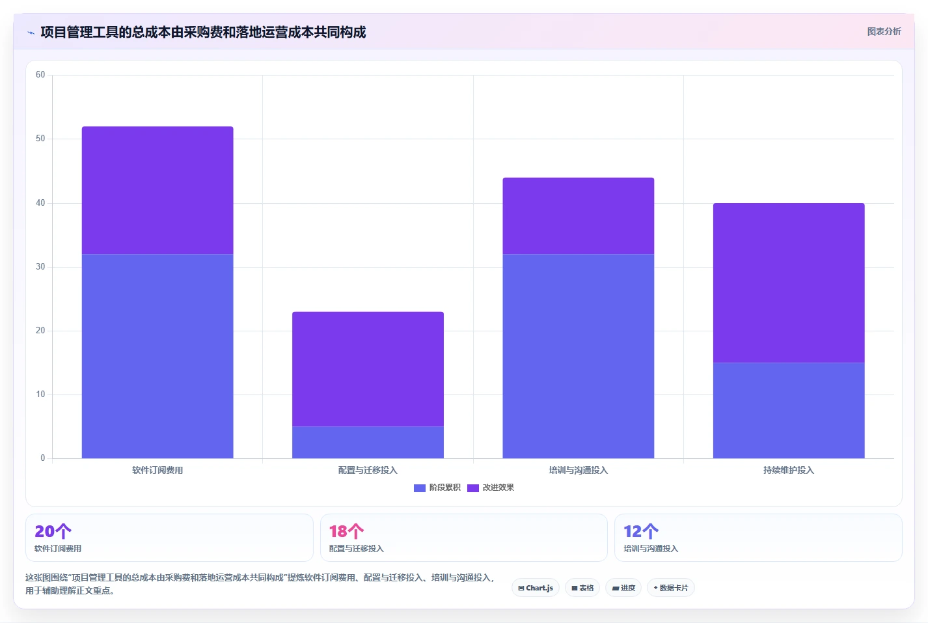Click the 12个 data card value

[x=641, y=531]
